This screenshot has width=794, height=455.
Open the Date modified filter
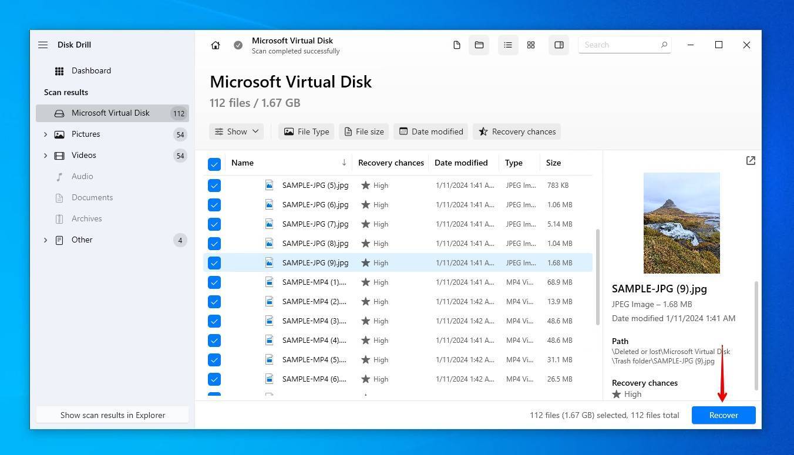tap(431, 132)
